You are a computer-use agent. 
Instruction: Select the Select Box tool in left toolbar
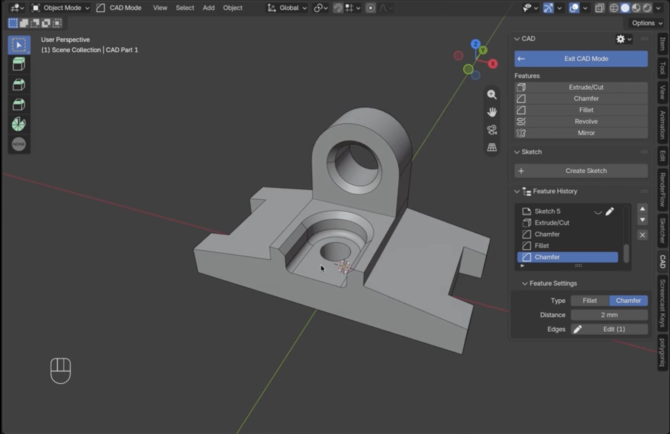pos(19,45)
